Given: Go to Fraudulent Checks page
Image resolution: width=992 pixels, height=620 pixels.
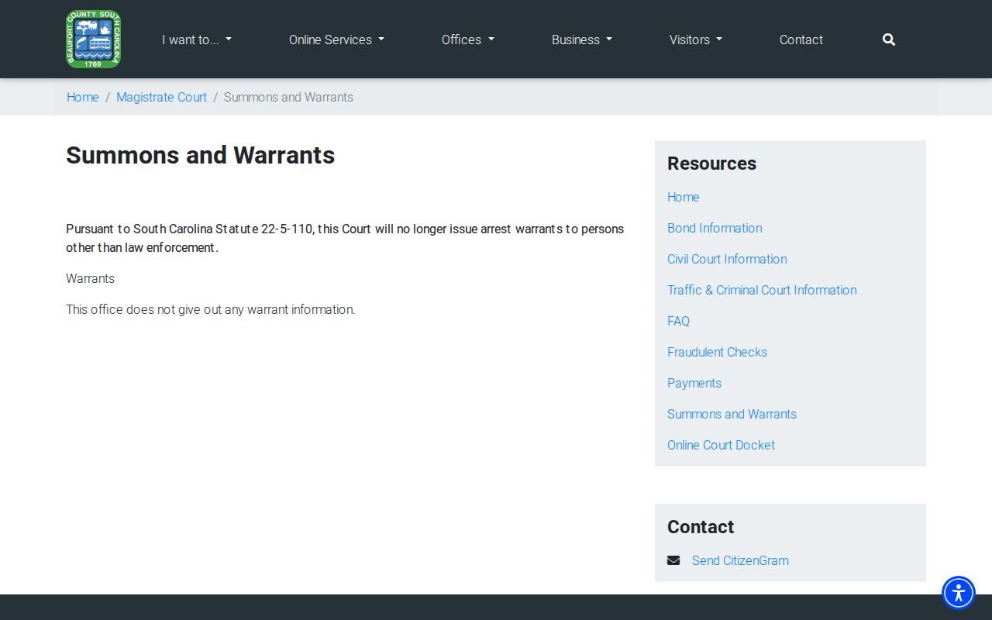Looking at the screenshot, I should tap(717, 352).
